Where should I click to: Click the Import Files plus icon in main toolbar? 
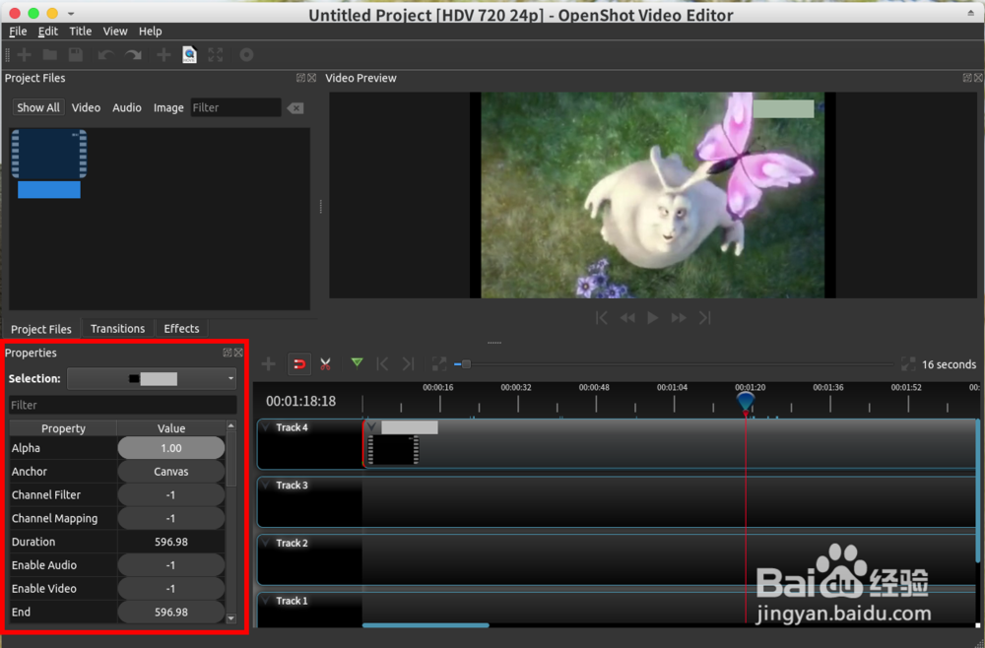(x=164, y=55)
